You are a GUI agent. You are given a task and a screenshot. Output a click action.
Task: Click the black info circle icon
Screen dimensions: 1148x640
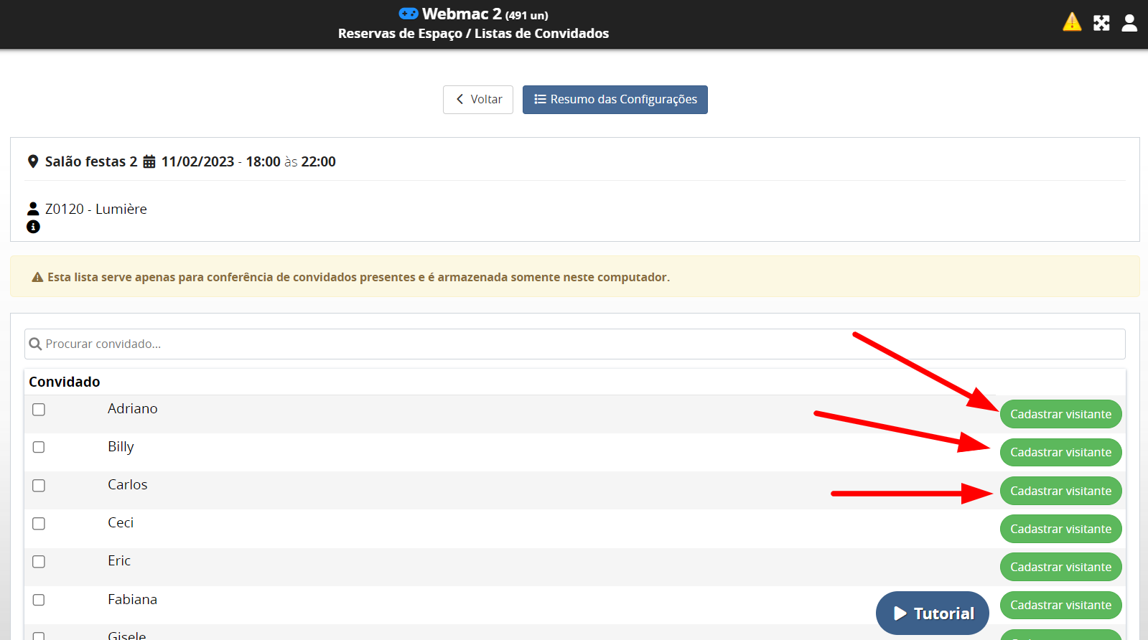(x=33, y=227)
